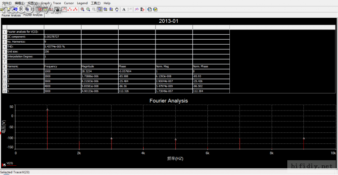The height and width of the screenshot is (175, 338).
Task: Click the open file toolbar icon
Action: [3, 9]
